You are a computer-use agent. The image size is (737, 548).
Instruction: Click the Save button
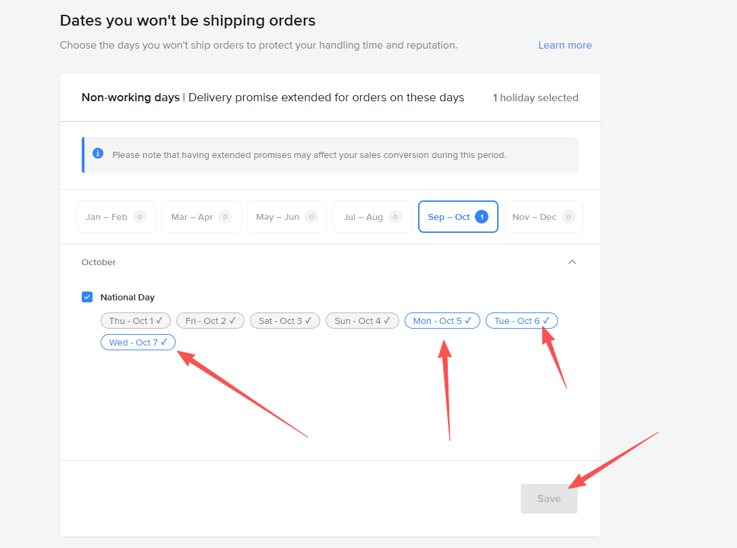(549, 499)
